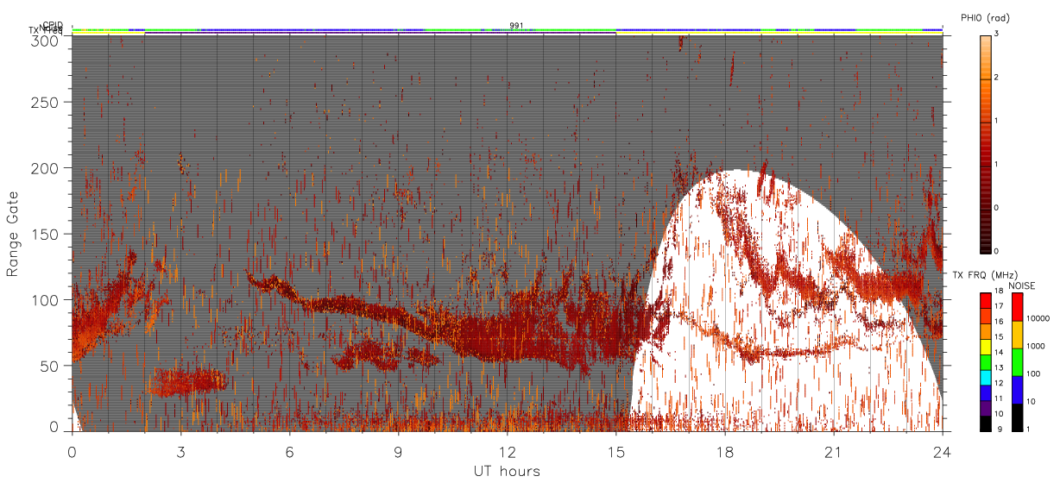Viewport: 1060px width, 489px height.
Task: Click the 0 tick on Range Gate axis
Action: point(54,427)
